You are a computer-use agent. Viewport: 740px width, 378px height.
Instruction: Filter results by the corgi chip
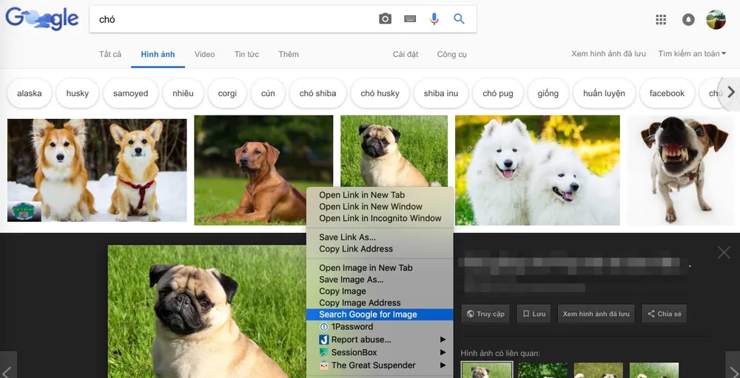pyautogui.click(x=227, y=93)
